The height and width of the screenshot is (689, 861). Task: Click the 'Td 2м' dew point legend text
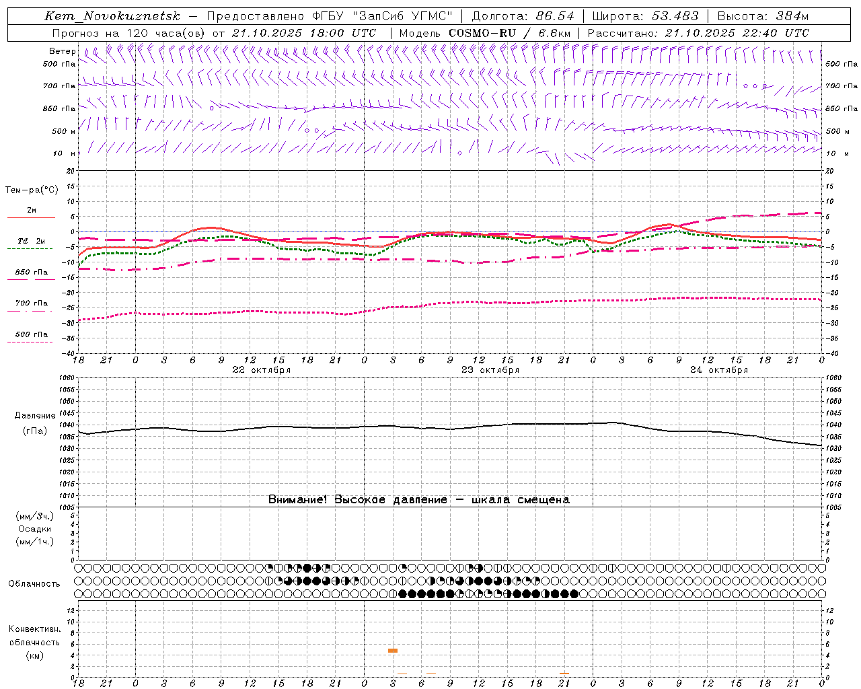click(x=31, y=241)
